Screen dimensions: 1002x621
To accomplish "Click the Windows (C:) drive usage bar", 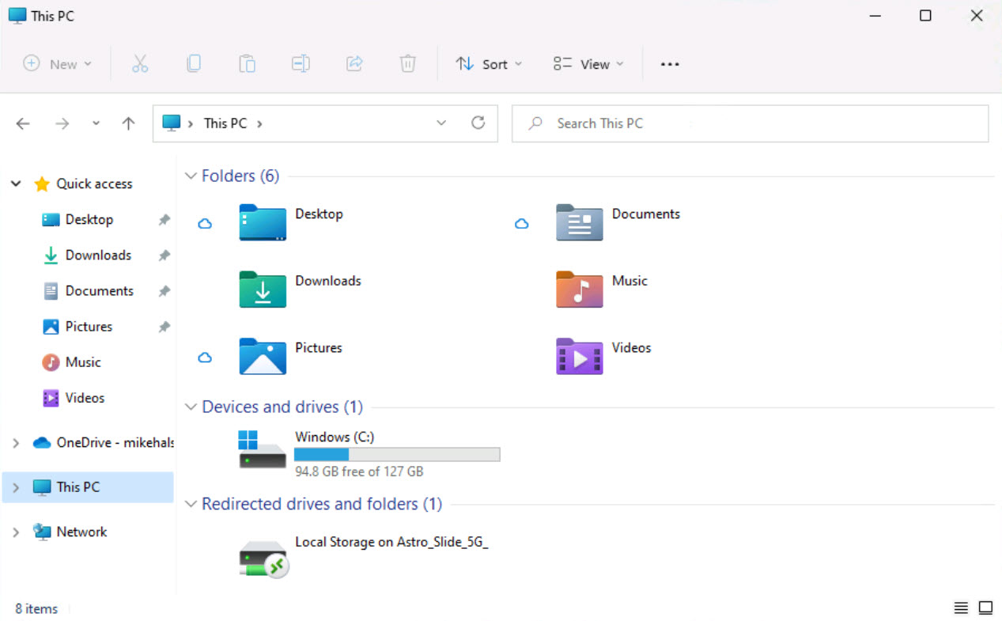I will click(396, 454).
